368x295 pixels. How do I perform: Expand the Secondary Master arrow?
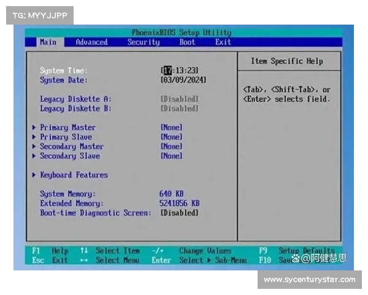click(x=34, y=146)
